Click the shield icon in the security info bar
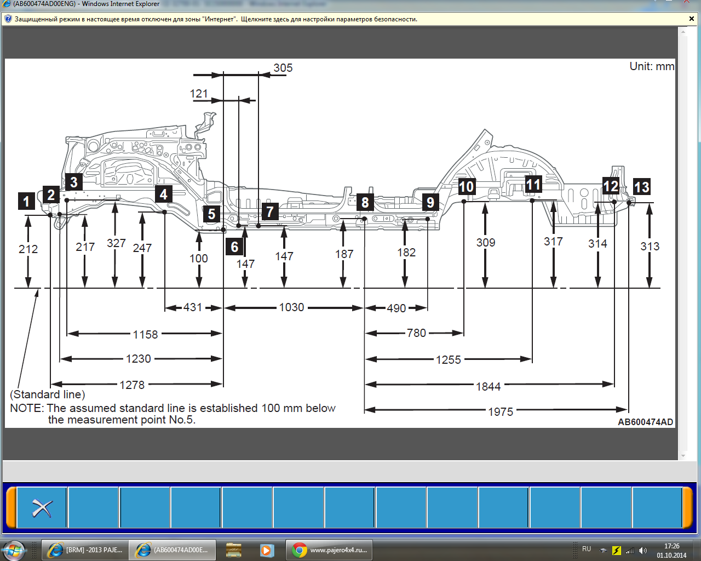This screenshot has height=561, width=701. coord(8,19)
